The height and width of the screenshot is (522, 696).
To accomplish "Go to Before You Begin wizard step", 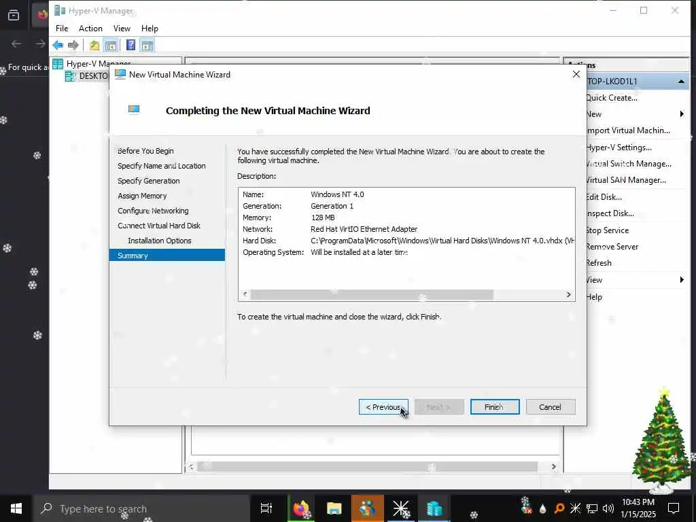I will pos(145,151).
